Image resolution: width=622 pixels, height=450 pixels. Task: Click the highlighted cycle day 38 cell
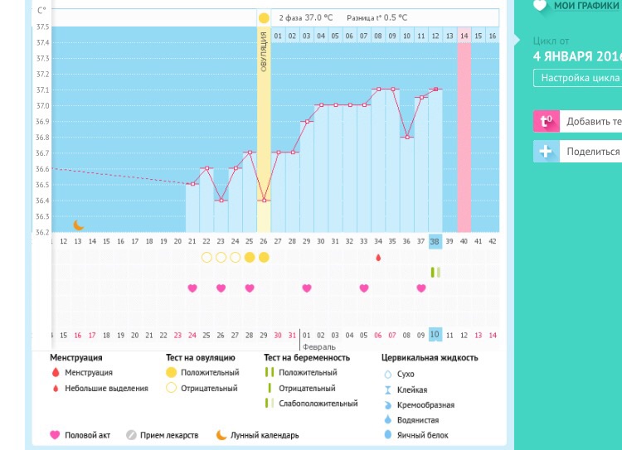tap(435, 241)
